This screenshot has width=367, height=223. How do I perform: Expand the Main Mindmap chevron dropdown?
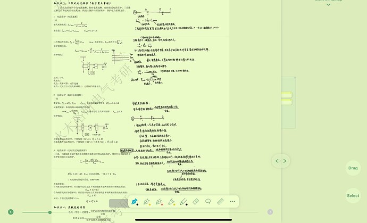pyautogui.click(x=328, y=4)
